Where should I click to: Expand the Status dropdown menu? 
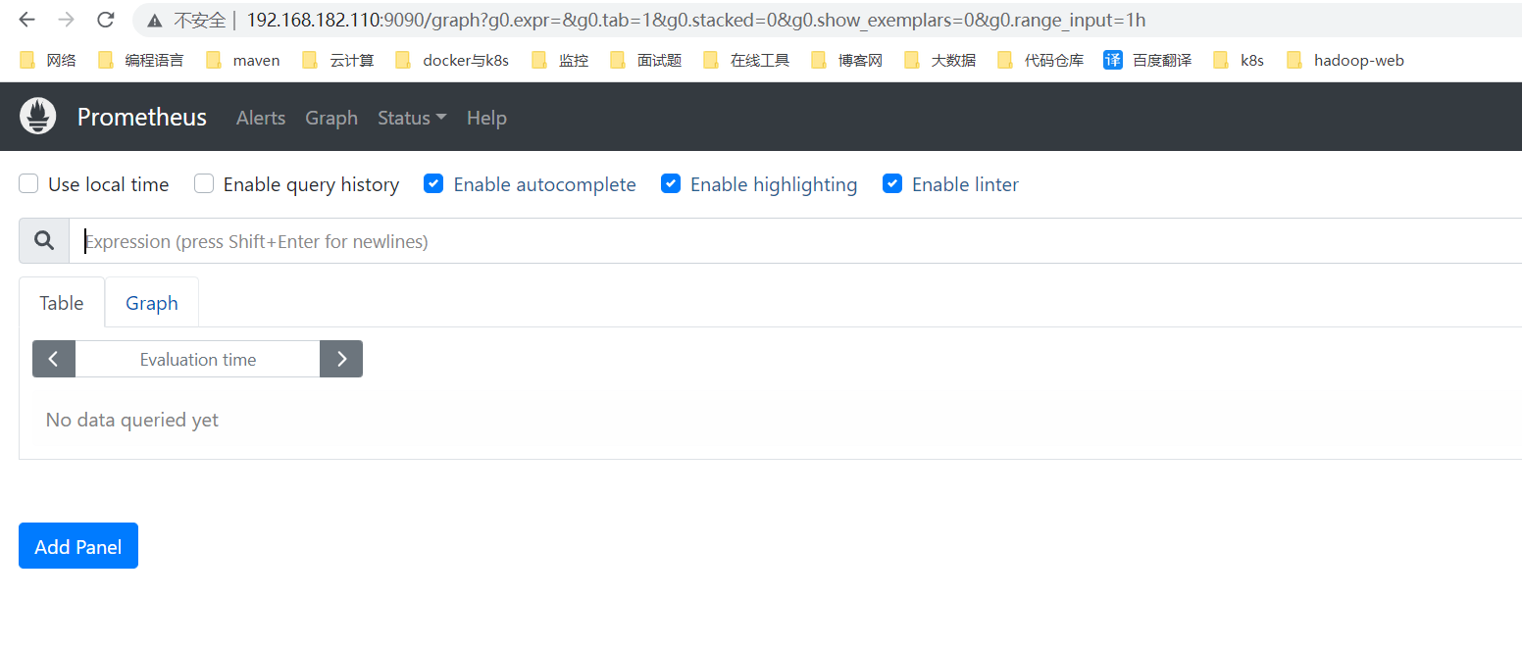(412, 118)
